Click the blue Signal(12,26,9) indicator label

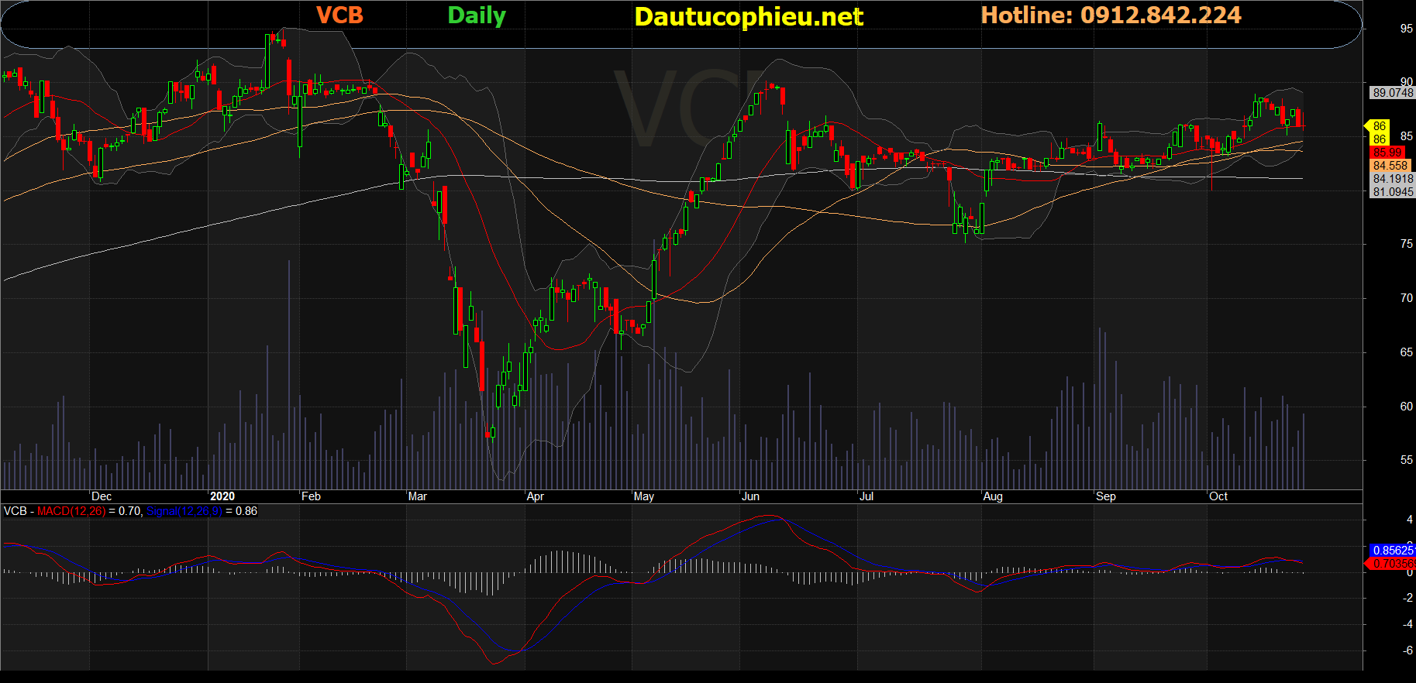tap(184, 511)
